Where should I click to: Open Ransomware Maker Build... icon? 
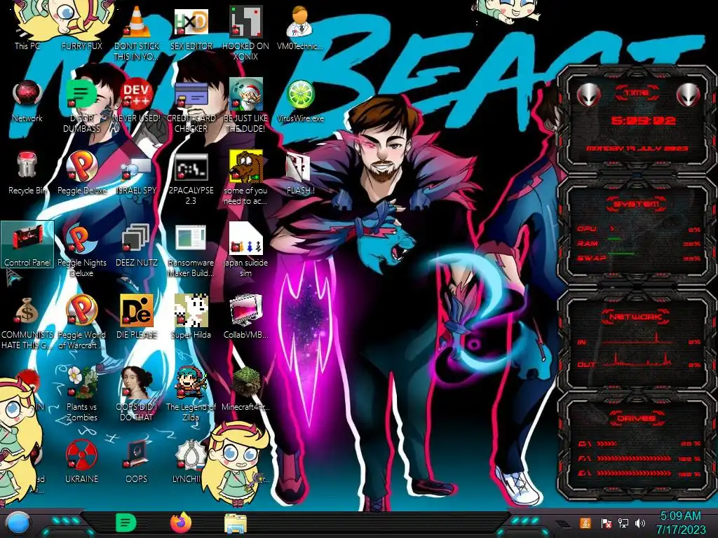click(x=191, y=251)
